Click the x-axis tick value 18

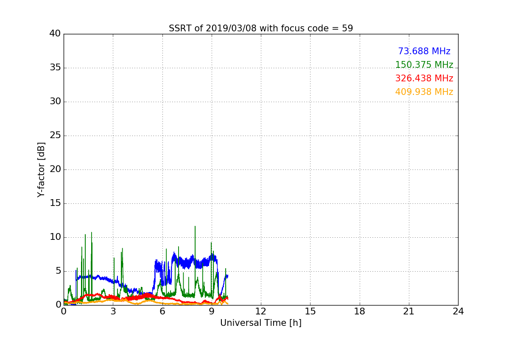360,311
